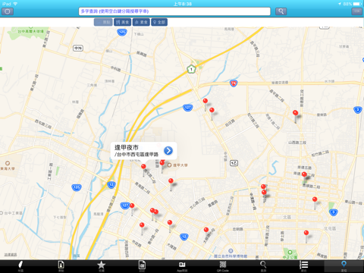
Task: Filter the map by 美食
Action: click(x=122, y=22)
